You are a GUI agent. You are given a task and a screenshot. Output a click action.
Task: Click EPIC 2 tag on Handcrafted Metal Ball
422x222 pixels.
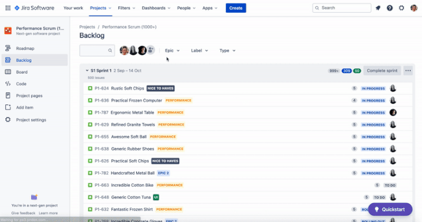point(164,173)
